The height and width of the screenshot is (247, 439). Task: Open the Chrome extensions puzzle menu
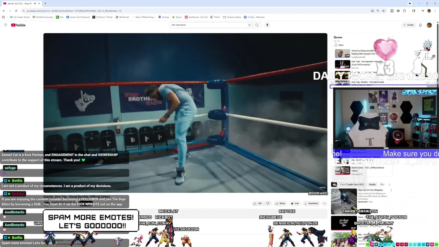pyautogui.click(x=404, y=11)
